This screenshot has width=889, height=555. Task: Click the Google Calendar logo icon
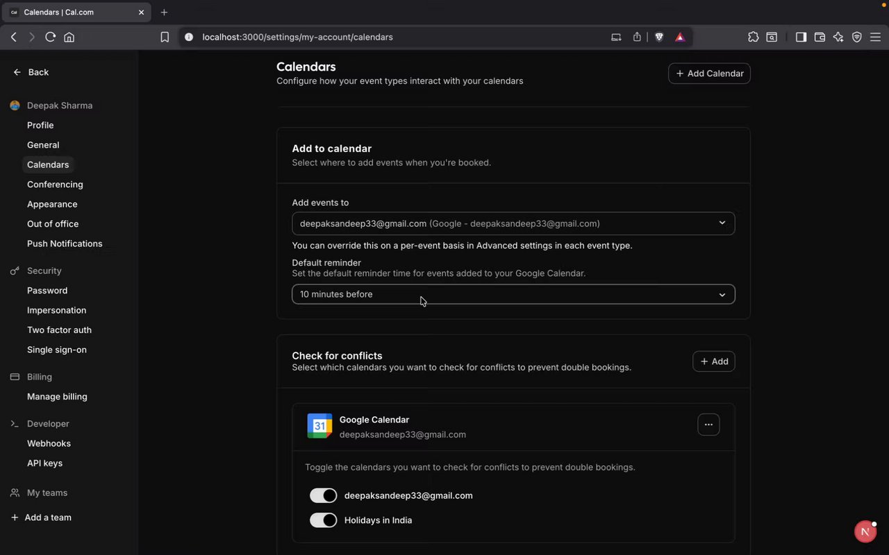click(x=319, y=426)
